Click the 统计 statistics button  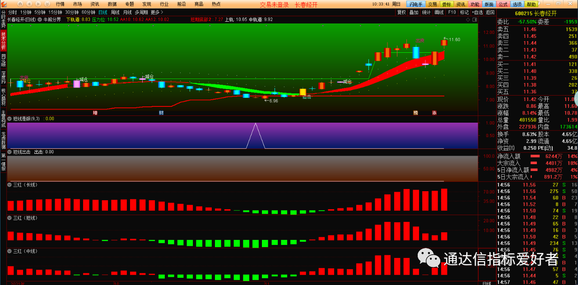[426, 12]
